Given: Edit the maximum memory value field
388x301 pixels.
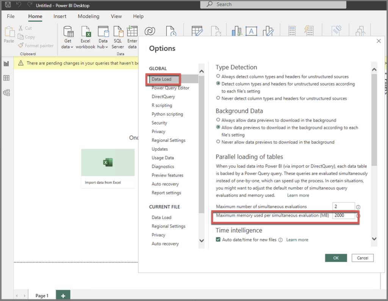Looking at the screenshot, I should point(344,215).
